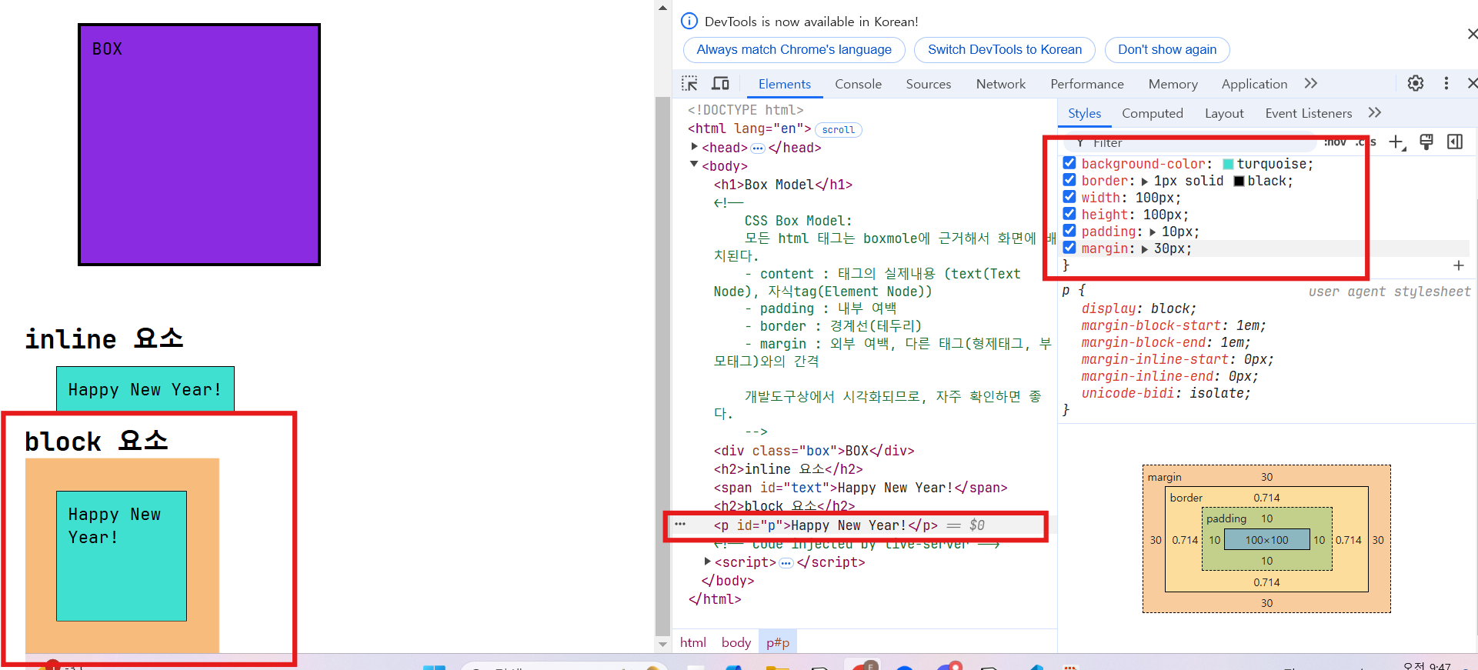Dismiss the Korean language info bar
The image size is (1478, 670).
pos(1472,34)
